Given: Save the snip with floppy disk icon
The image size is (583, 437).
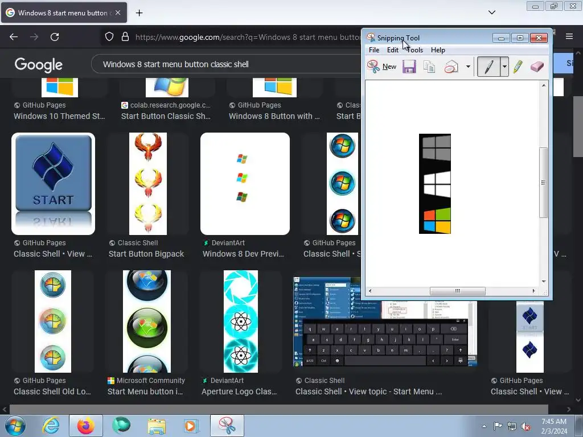Looking at the screenshot, I should point(409,67).
